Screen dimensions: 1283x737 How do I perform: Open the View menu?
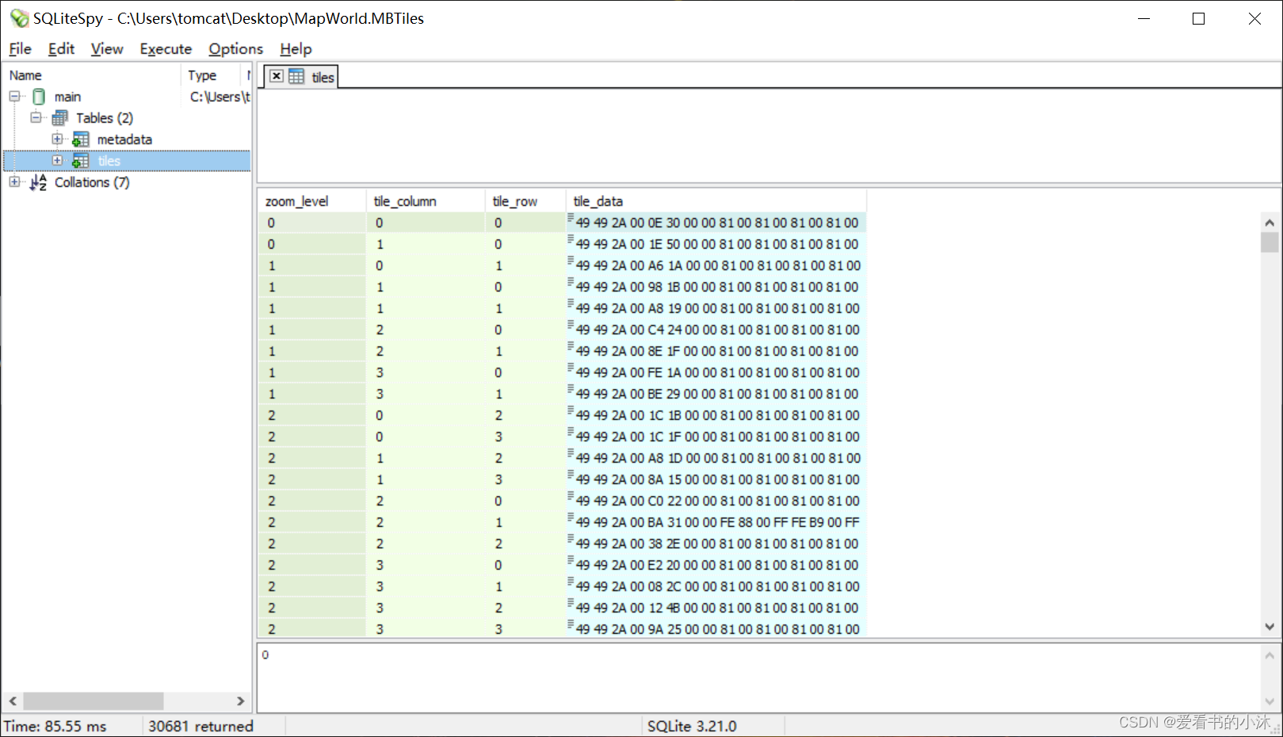(x=107, y=49)
